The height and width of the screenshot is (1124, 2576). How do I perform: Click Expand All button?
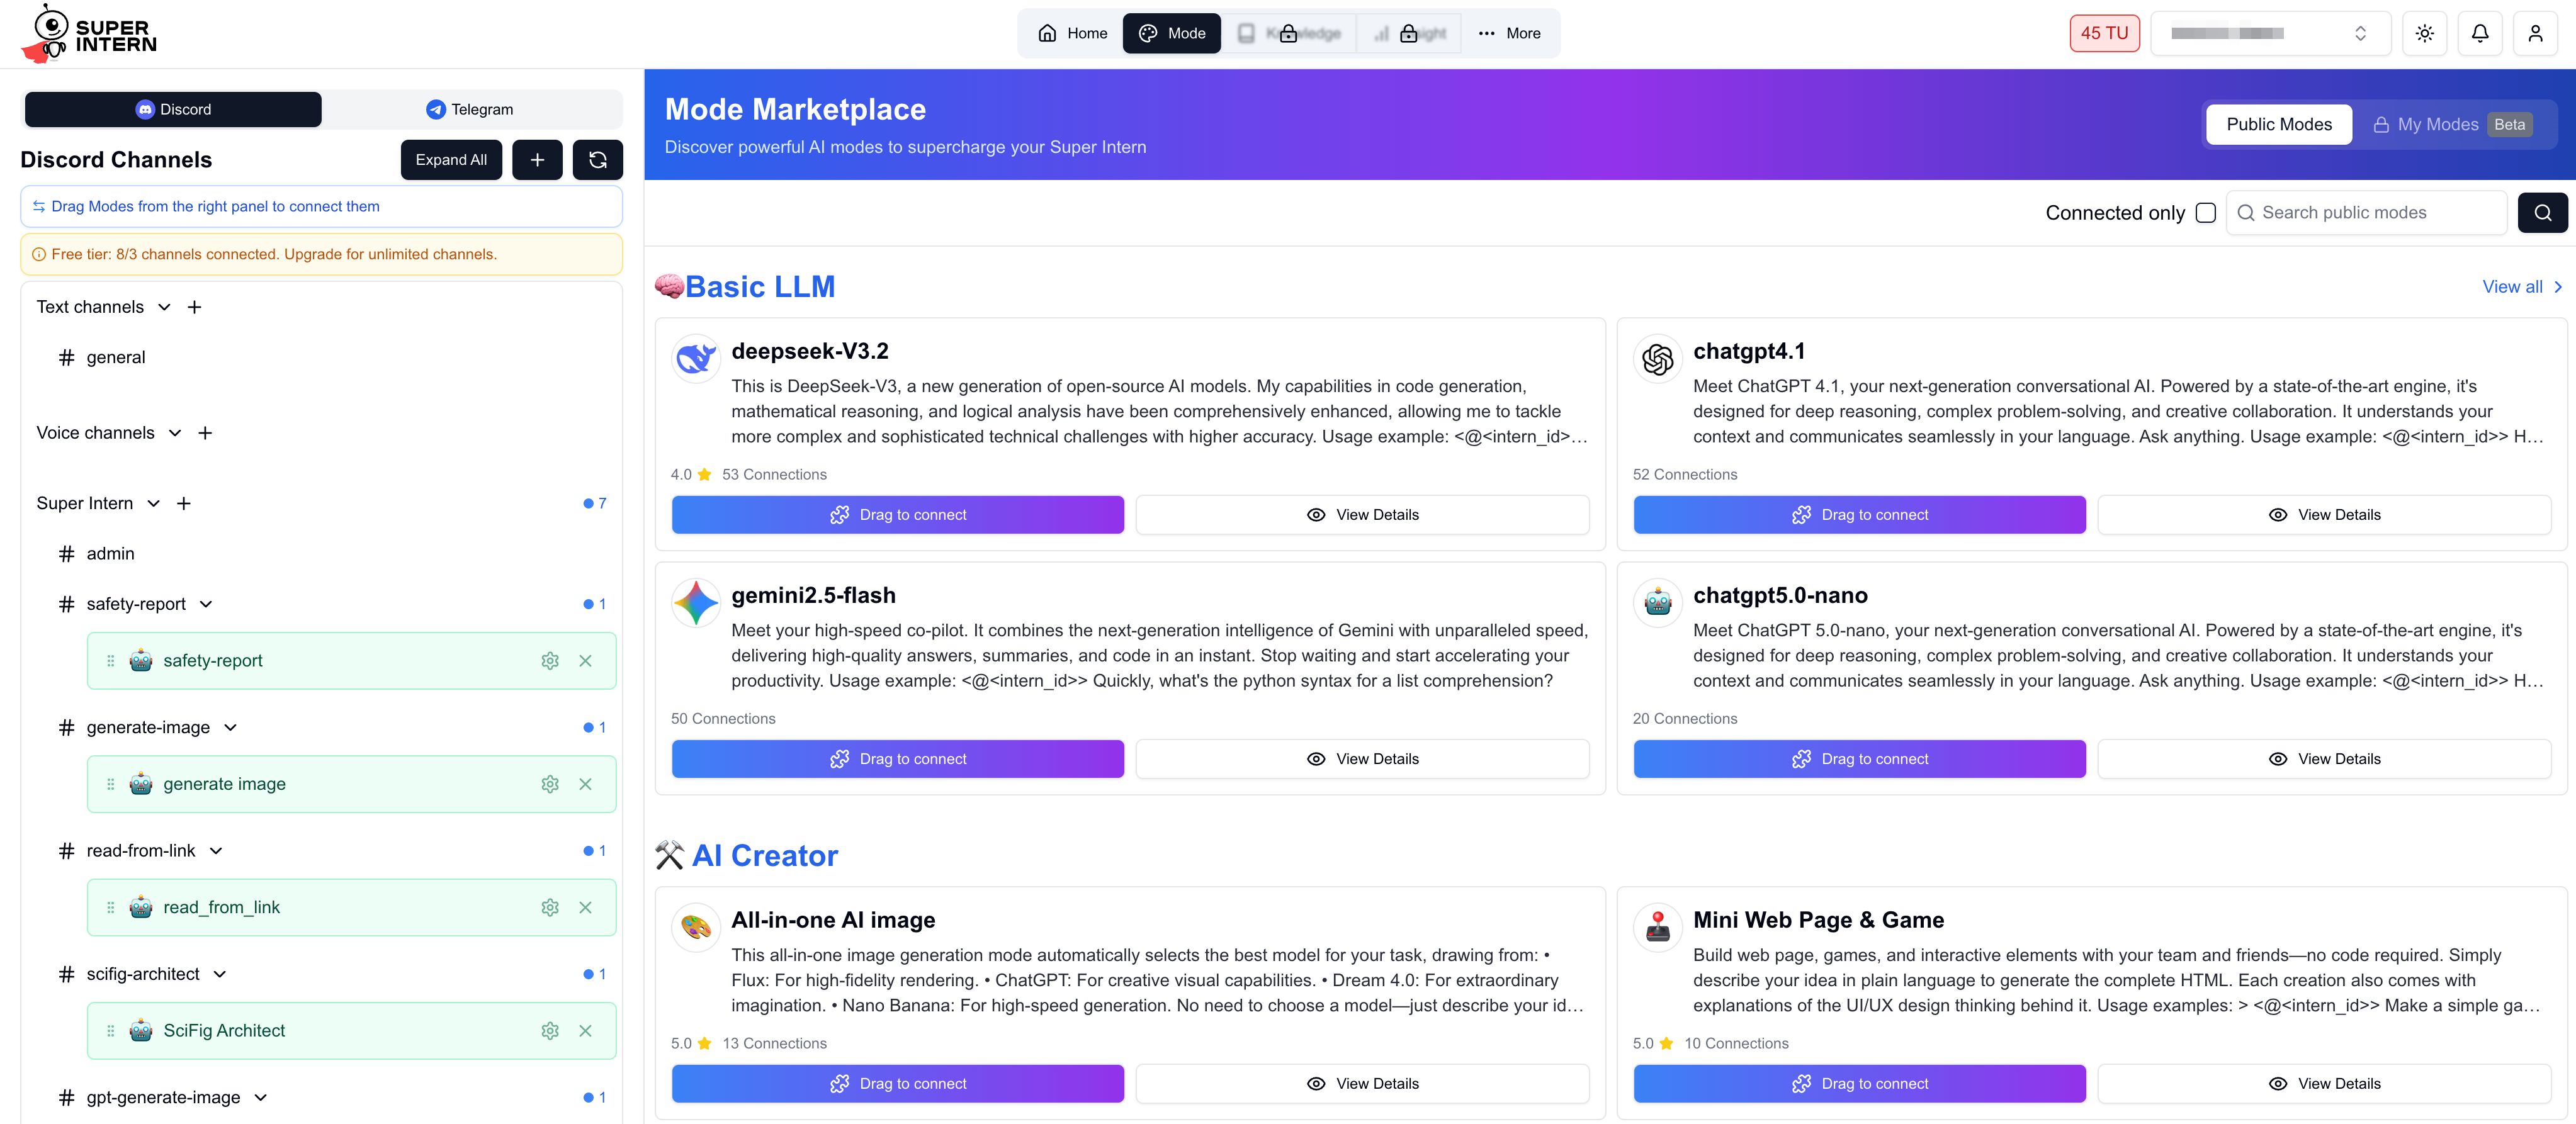(451, 160)
